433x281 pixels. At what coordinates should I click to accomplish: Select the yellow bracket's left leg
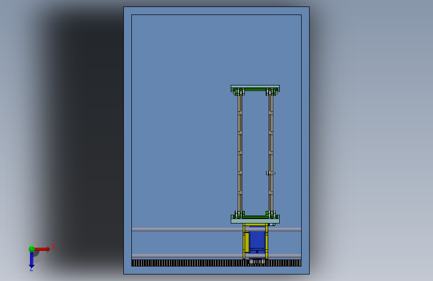point(244,241)
